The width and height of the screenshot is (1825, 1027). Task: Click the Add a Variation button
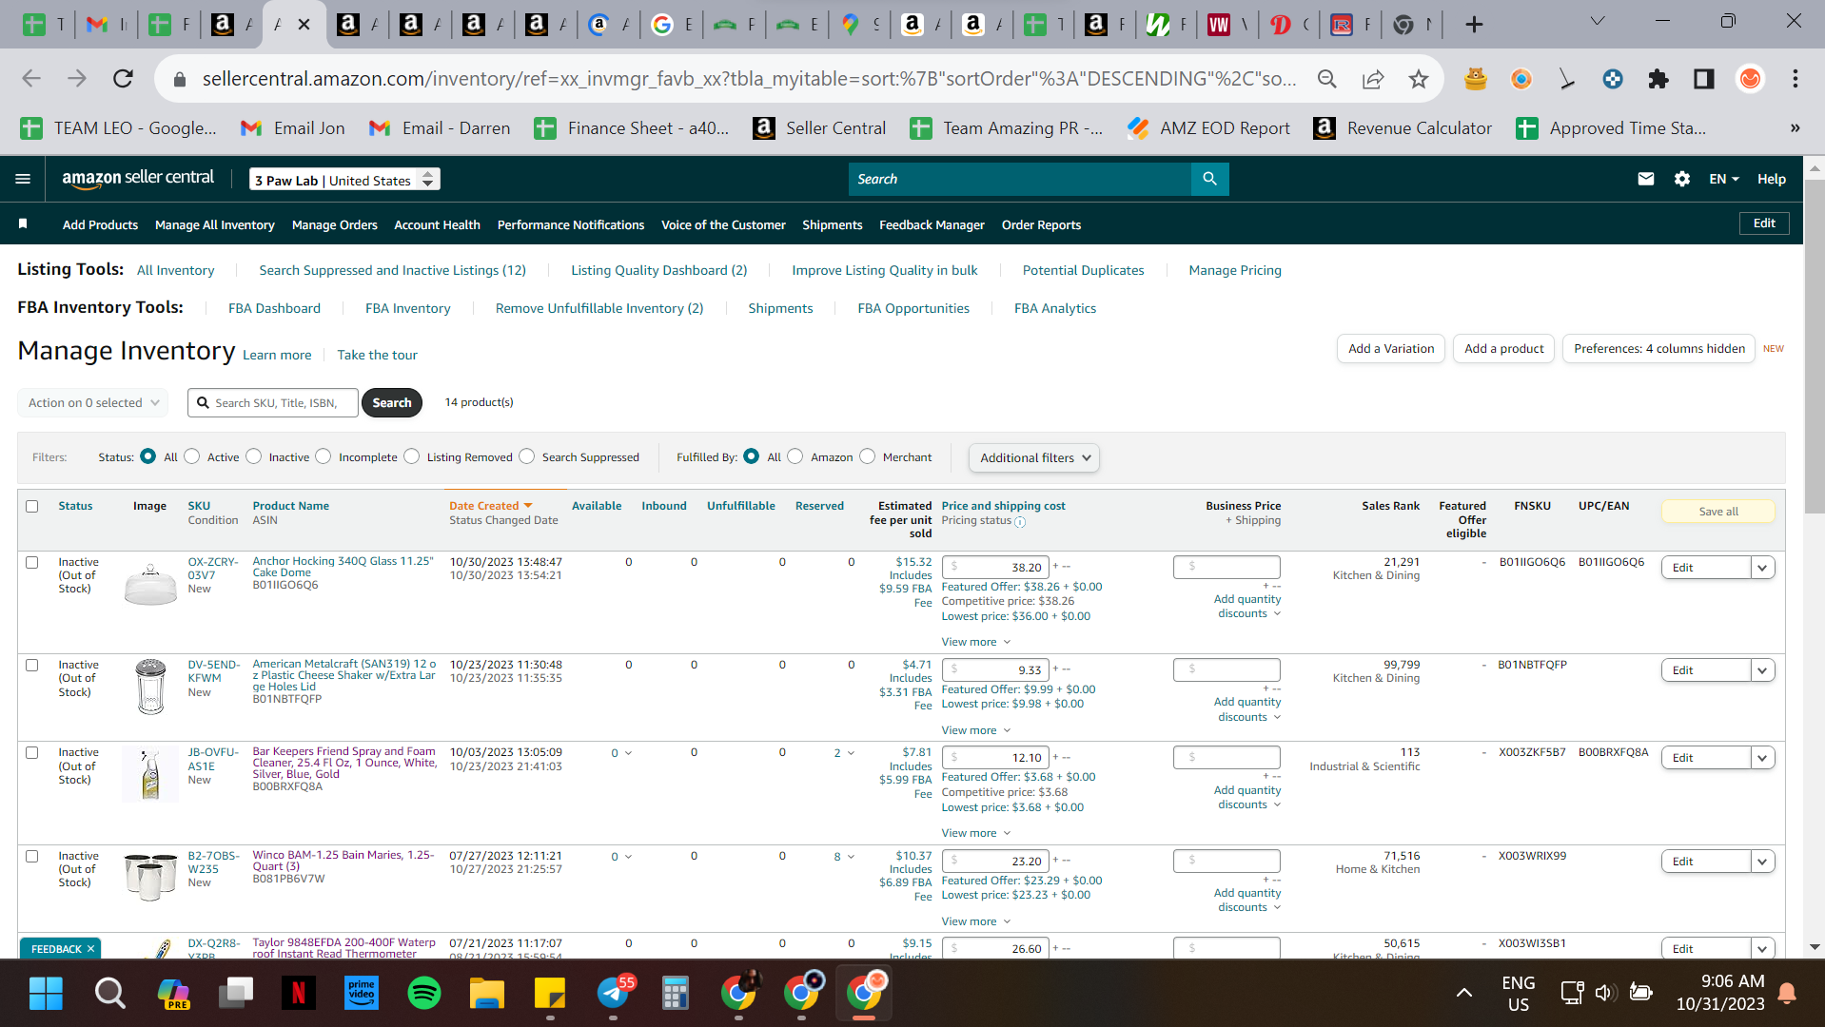[x=1391, y=349]
